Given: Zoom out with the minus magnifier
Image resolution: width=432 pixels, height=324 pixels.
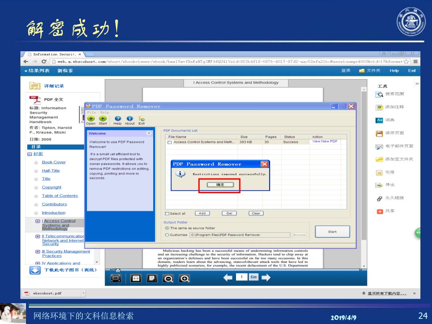Looking at the screenshot, I should tap(168, 278).
